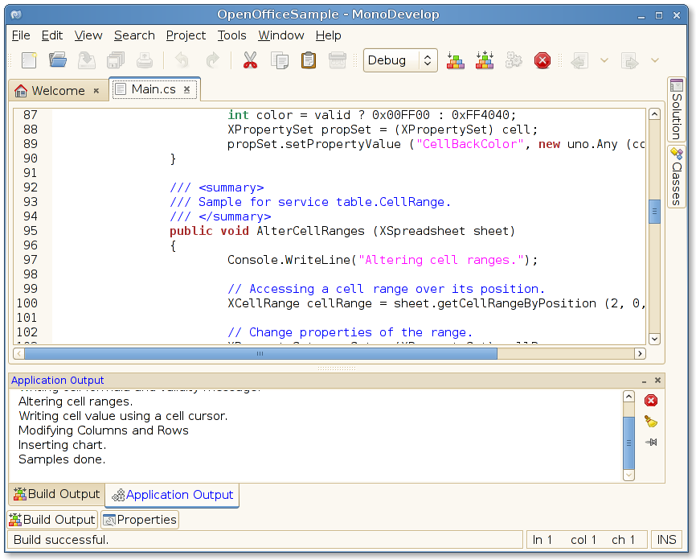
Task: Click the Print toolbar icon
Action: pos(145,60)
